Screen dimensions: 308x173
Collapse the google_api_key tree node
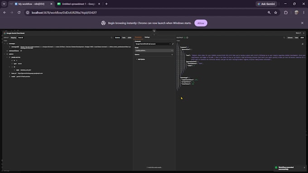coord(7,58)
